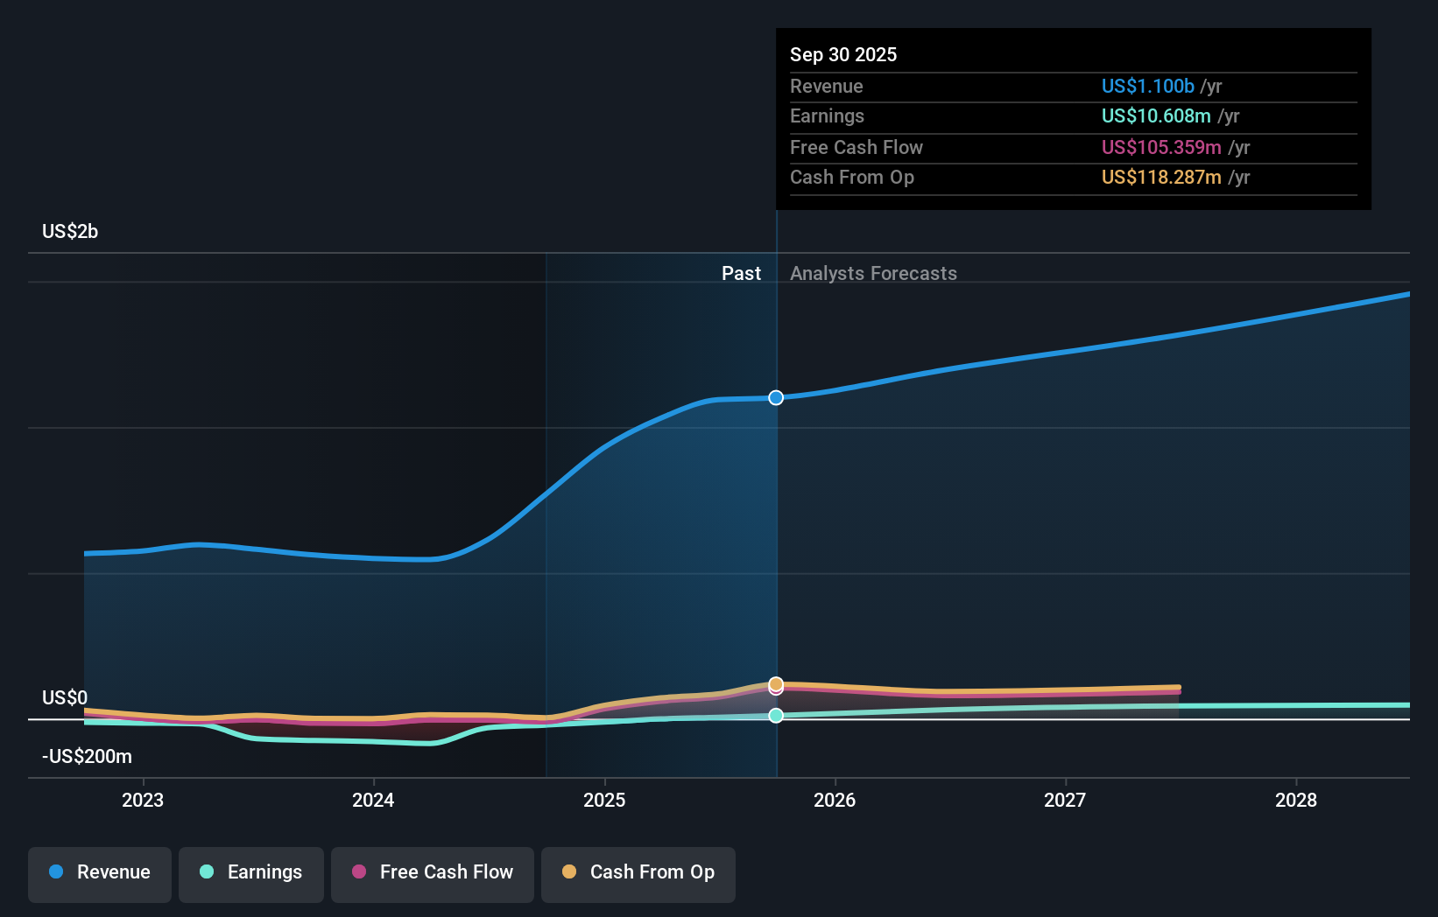
Task: Select the Cash From Op data point marker
Action: (x=775, y=683)
